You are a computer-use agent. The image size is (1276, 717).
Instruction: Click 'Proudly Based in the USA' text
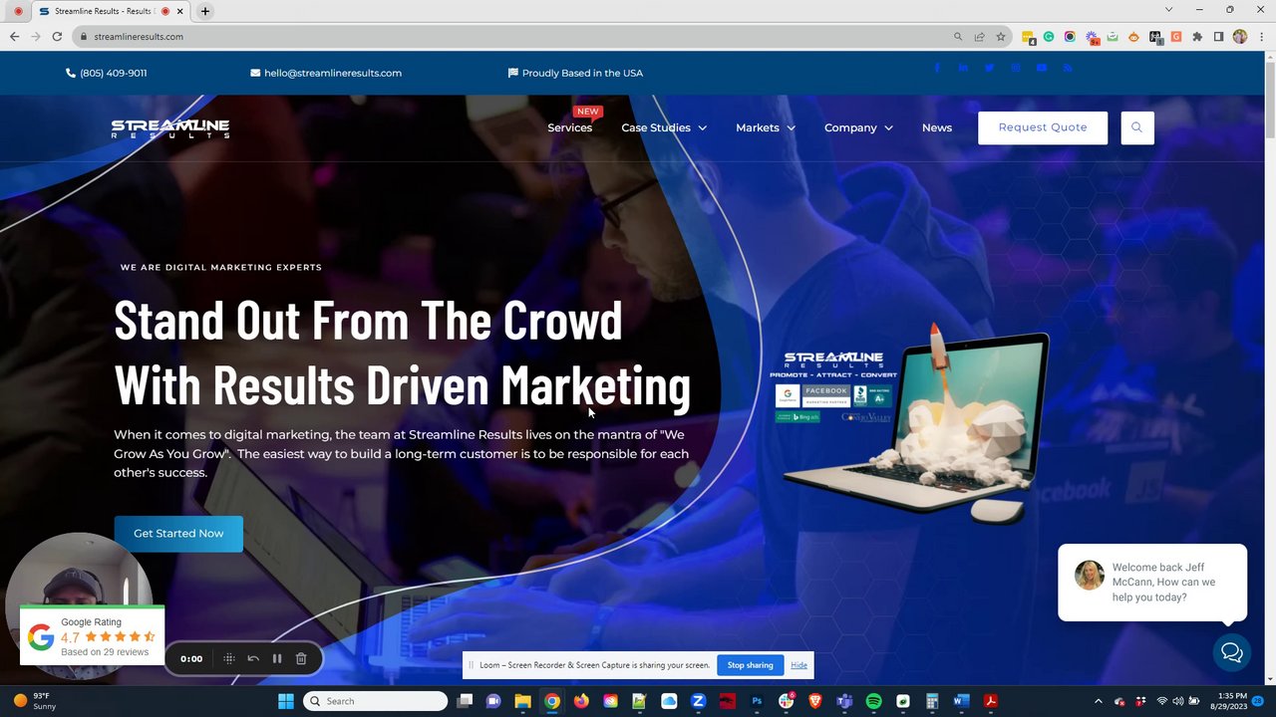coord(582,73)
